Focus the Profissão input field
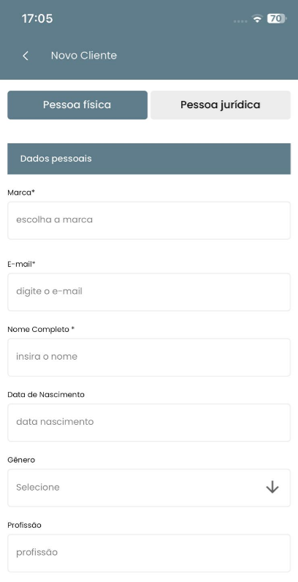This screenshot has width=298, height=582. click(x=149, y=553)
